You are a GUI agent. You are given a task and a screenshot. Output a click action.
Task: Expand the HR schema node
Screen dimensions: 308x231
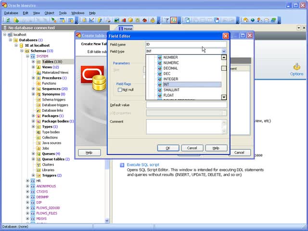[x=27, y=181]
